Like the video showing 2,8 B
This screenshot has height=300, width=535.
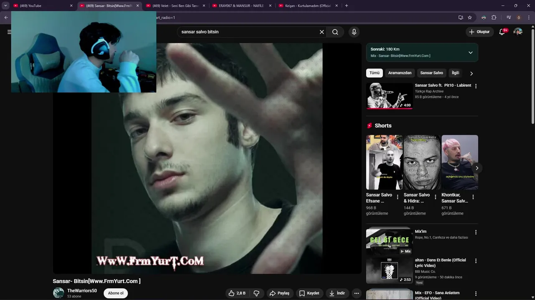[x=237, y=293]
